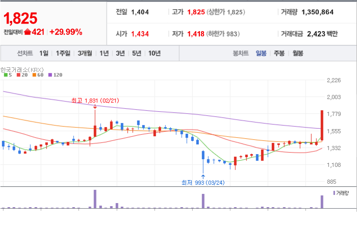Click the 거래량 value 1,350,864
The image size is (357, 250).
point(317,12)
